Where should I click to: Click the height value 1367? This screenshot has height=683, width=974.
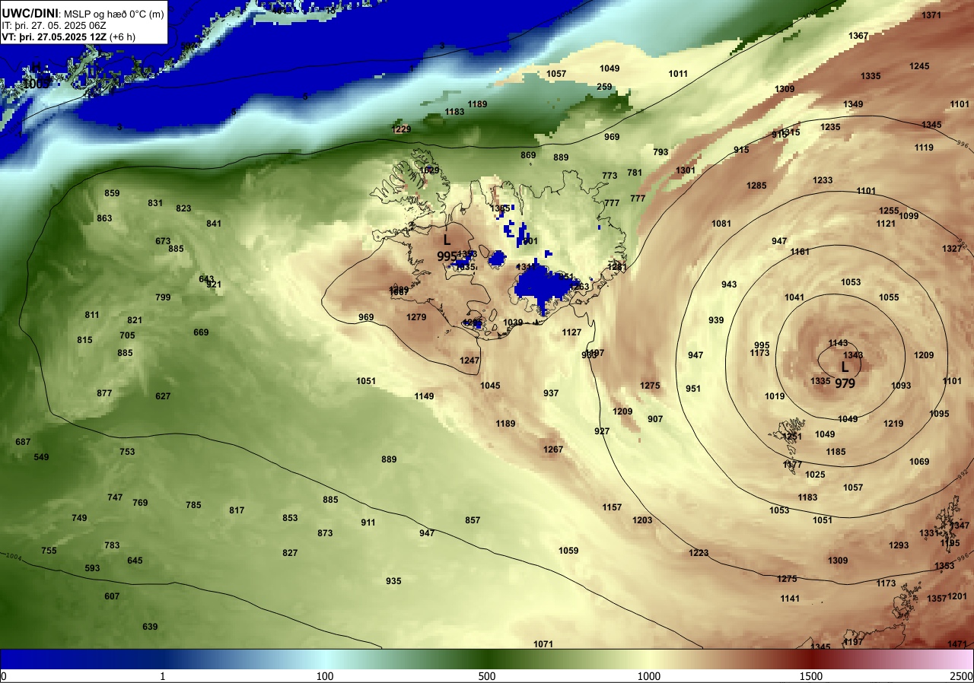coord(858,36)
